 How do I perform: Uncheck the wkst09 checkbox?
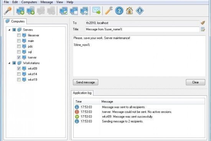(19, 68)
